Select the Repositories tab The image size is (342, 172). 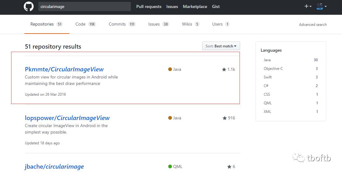click(x=47, y=24)
